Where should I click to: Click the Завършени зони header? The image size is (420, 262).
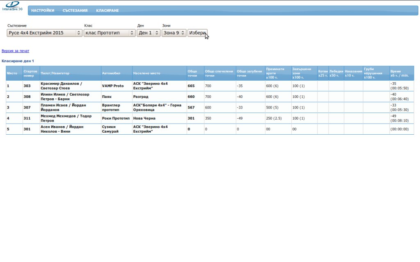304,73
